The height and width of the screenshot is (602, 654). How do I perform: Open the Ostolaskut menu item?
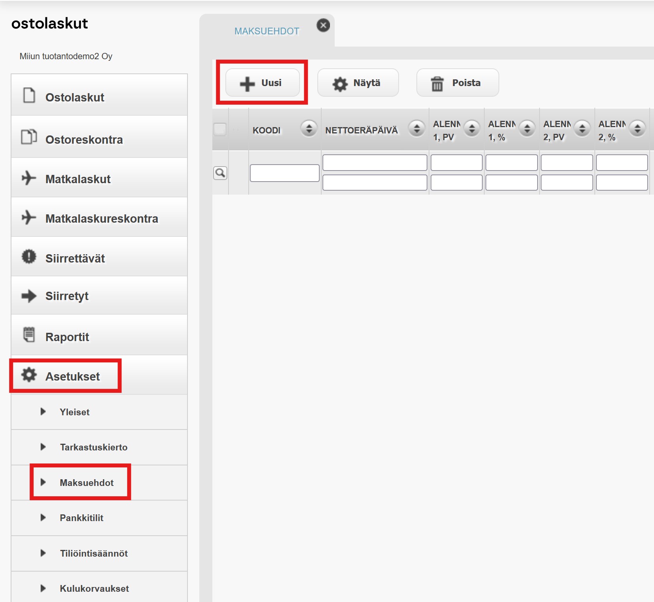click(x=99, y=95)
